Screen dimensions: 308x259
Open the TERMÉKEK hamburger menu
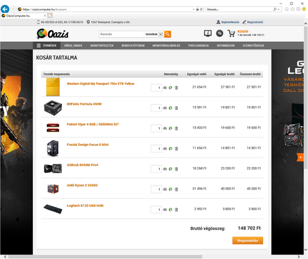coord(47,46)
